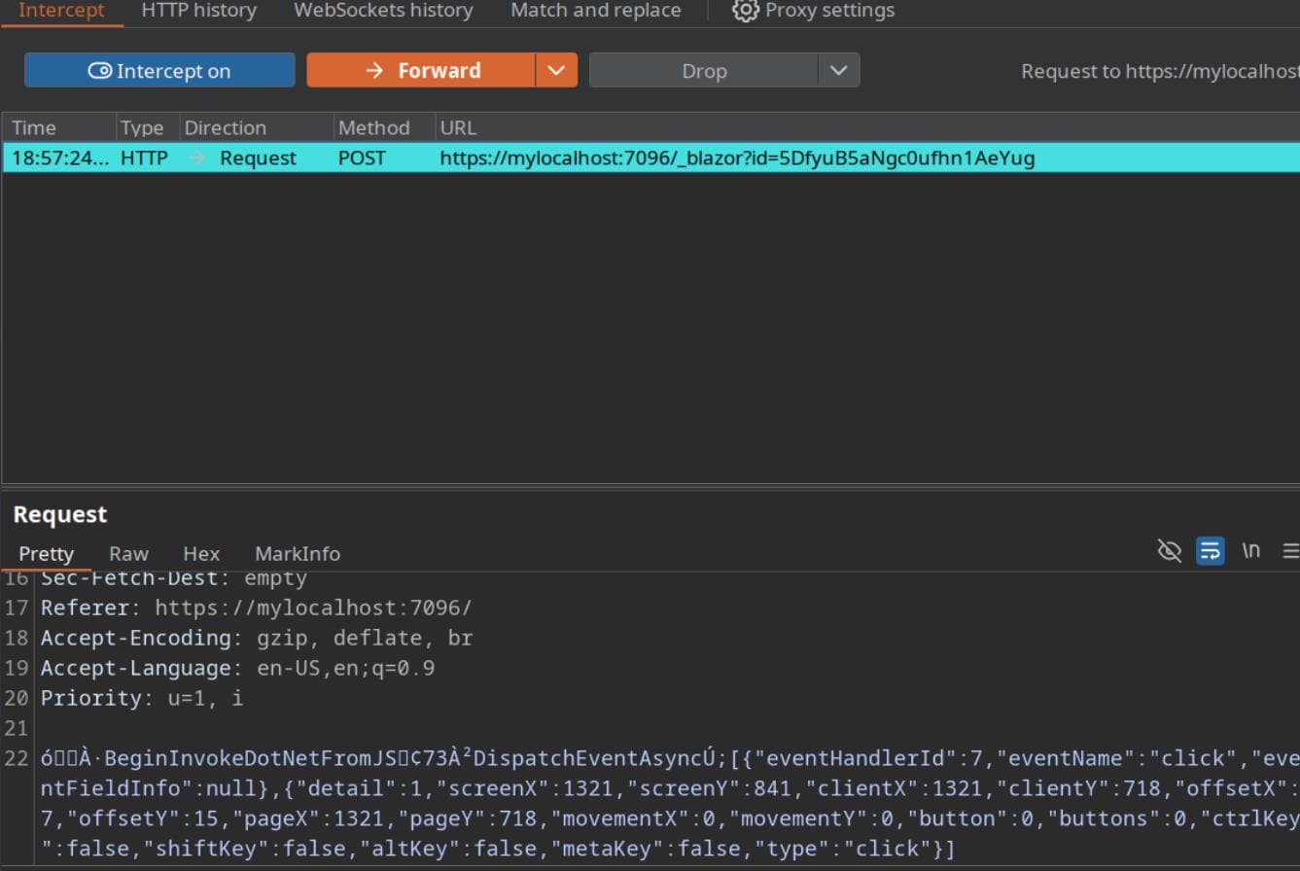Drop the intercepted request
The width and height of the screenshot is (1300, 871).
[x=703, y=70]
